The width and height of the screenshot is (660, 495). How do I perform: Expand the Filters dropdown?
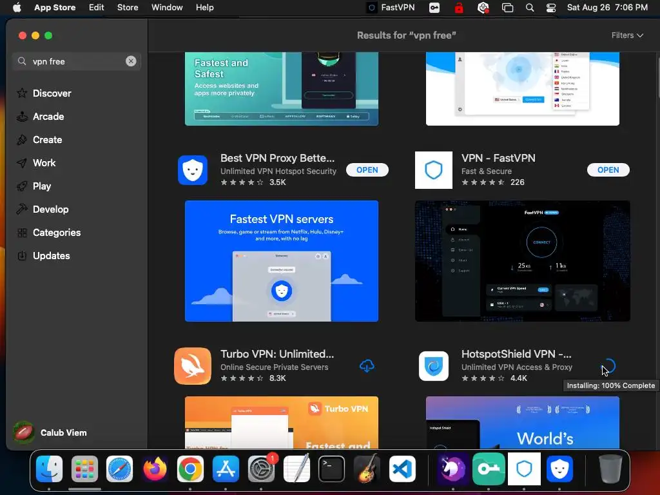click(627, 35)
